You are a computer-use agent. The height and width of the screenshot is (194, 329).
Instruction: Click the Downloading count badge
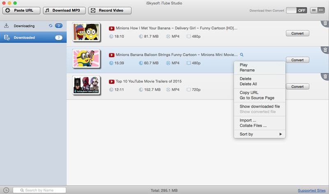[59, 25]
